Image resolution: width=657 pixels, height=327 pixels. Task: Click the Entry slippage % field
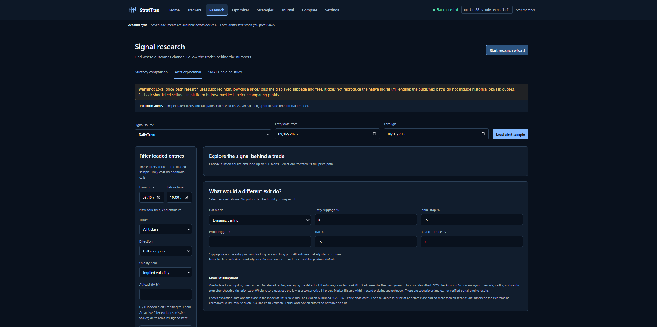point(366,220)
